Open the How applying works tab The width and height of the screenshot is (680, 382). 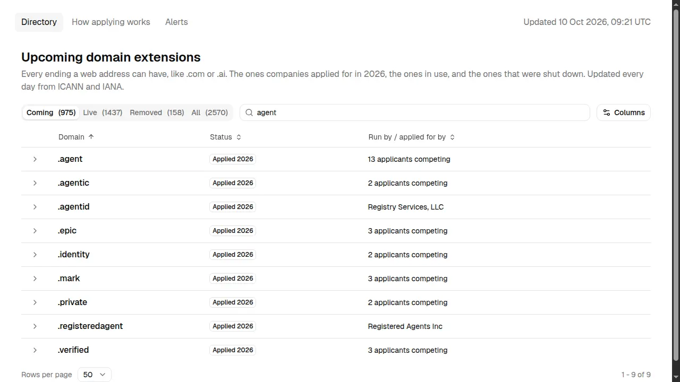point(111,22)
